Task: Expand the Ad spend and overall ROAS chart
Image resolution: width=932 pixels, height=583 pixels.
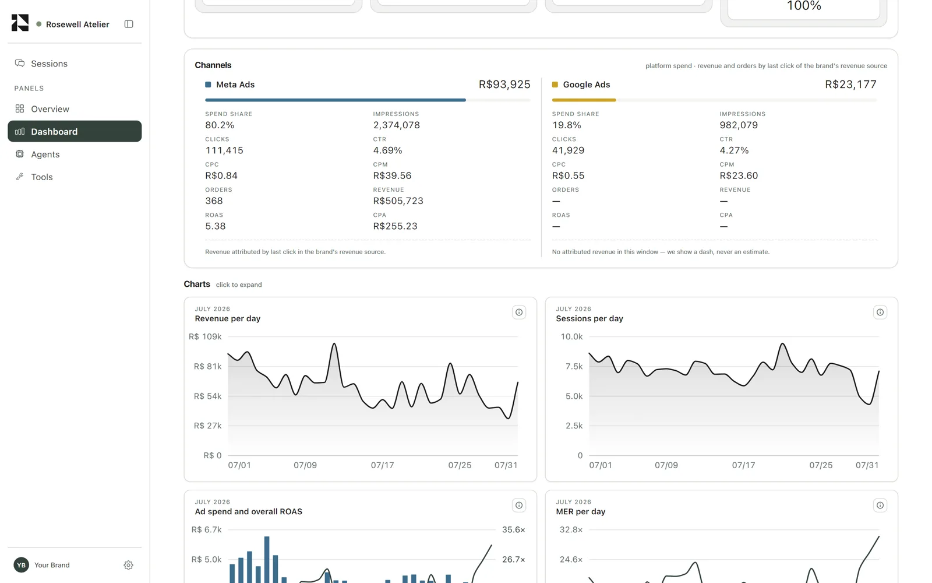Action: point(361,536)
